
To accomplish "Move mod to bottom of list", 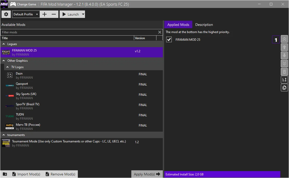I will point(284,64).
